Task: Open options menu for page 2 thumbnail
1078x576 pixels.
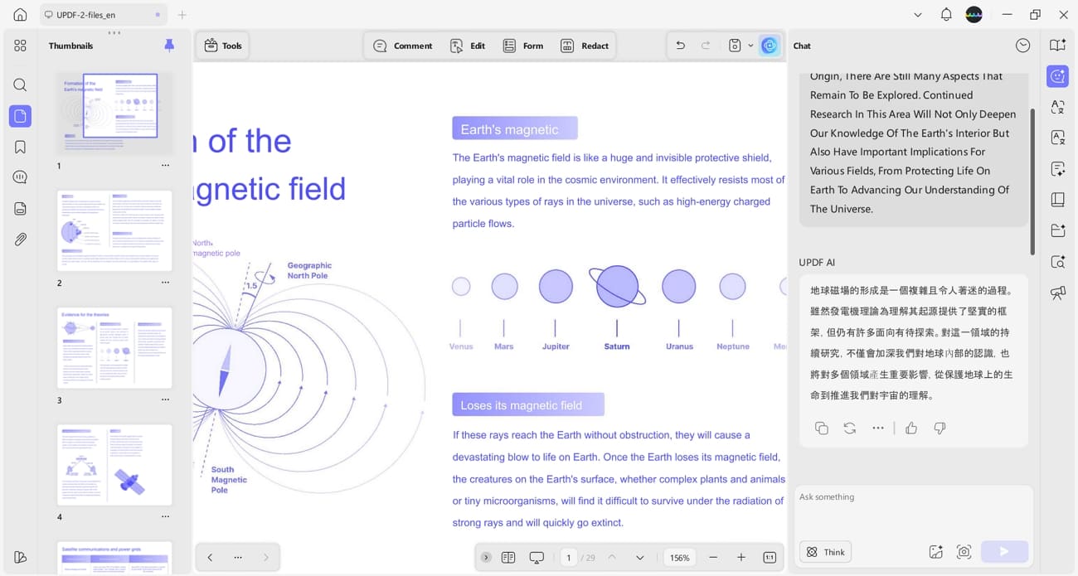Action: tap(165, 283)
